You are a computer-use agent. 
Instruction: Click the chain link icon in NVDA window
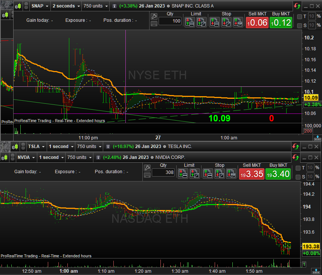coord(12,157)
